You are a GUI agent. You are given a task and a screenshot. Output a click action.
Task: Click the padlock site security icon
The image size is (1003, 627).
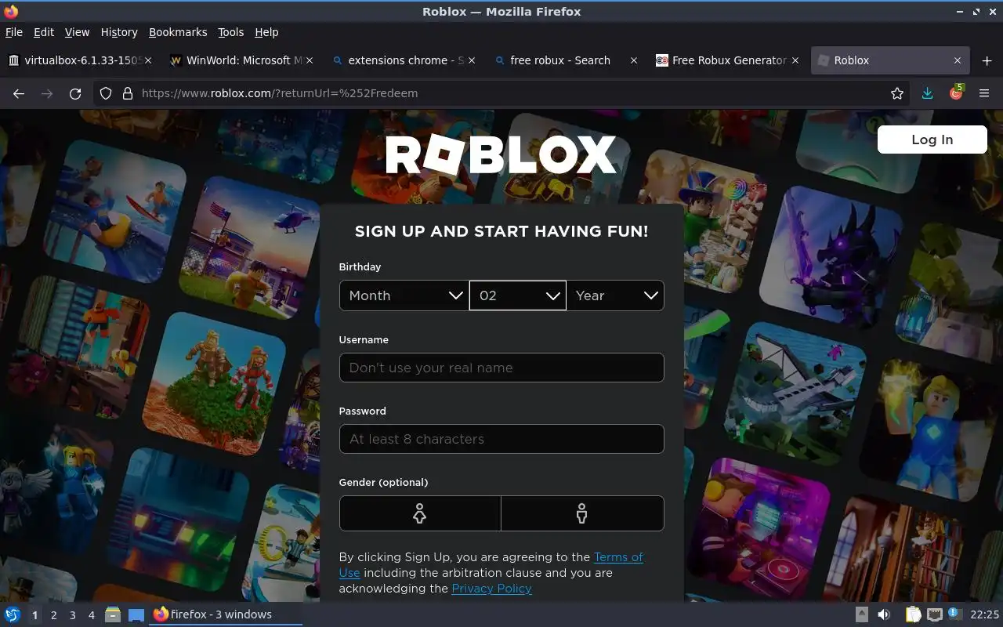click(x=128, y=93)
